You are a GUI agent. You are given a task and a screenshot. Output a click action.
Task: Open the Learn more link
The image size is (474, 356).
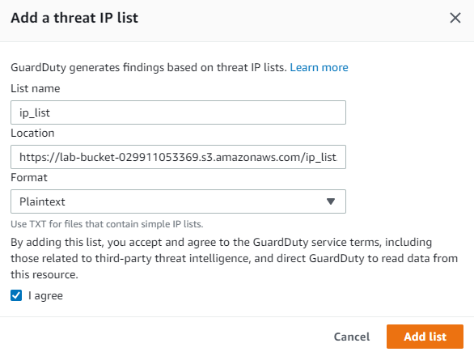319,67
